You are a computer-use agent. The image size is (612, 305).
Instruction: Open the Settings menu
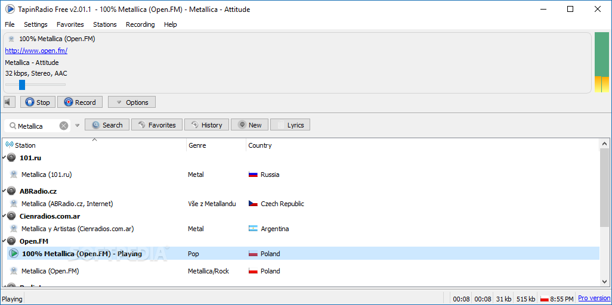point(36,24)
